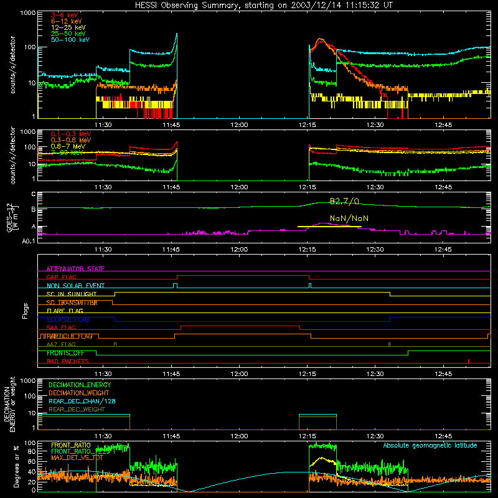The width and height of the screenshot is (498, 498).
Task: Click the Flags vertical axis title
Action: click(x=26, y=311)
